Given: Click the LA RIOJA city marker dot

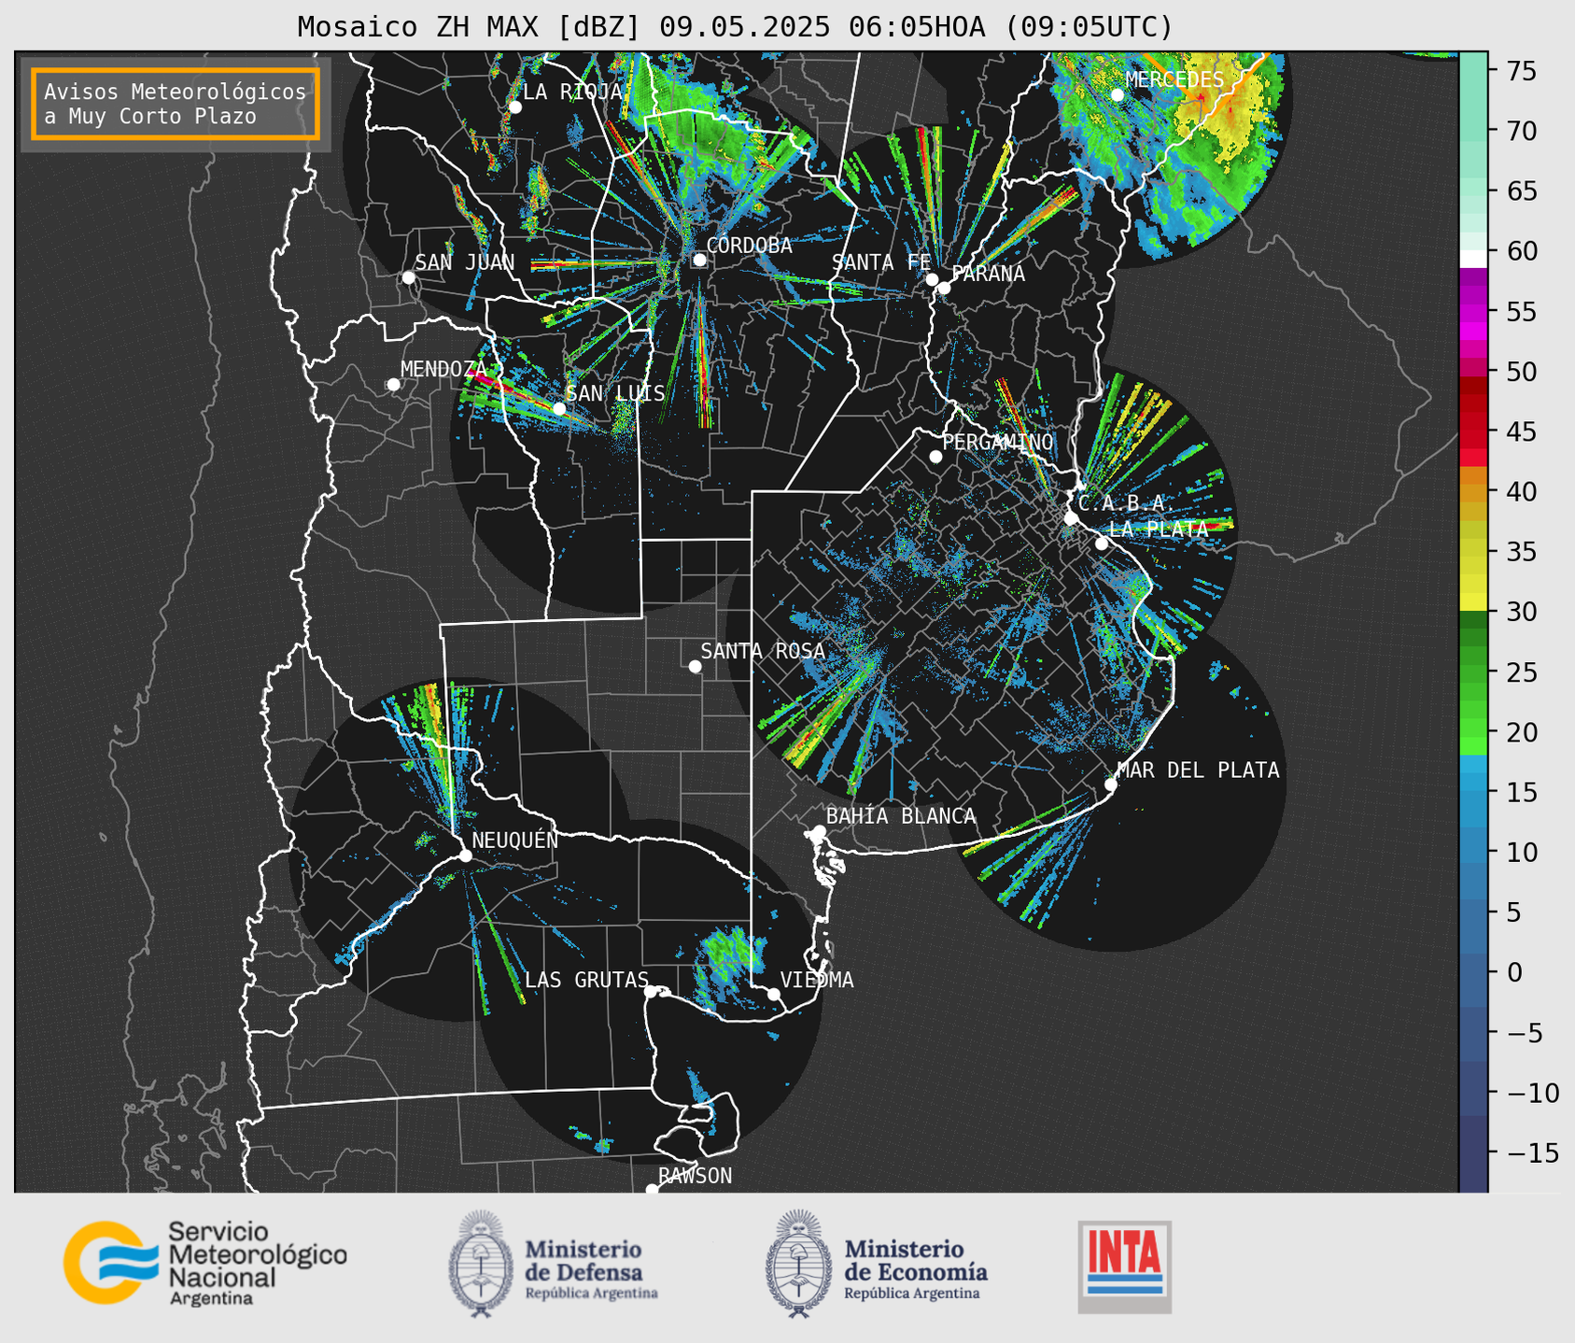Looking at the screenshot, I should click(x=514, y=107).
